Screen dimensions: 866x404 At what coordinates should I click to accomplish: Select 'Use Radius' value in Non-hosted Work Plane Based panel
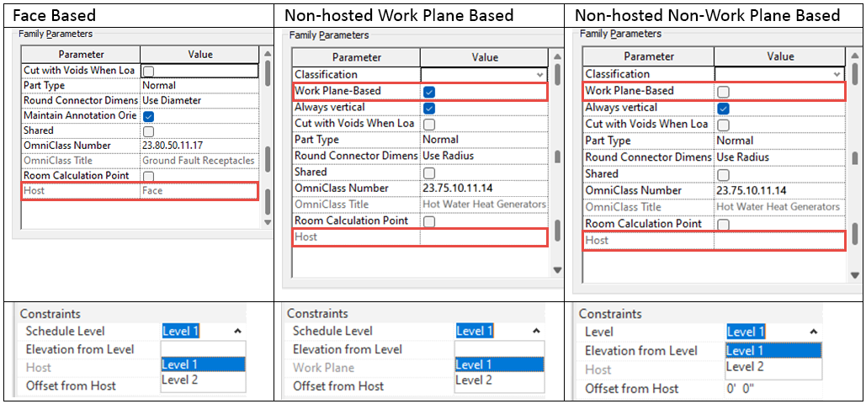[x=449, y=157]
